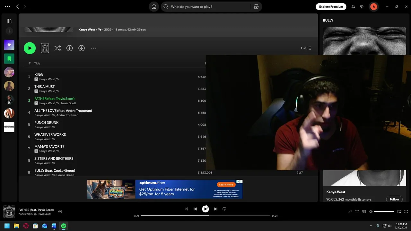Open Kanye West link in album header
Screen dimensions: 411x231
[x=87, y=30]
